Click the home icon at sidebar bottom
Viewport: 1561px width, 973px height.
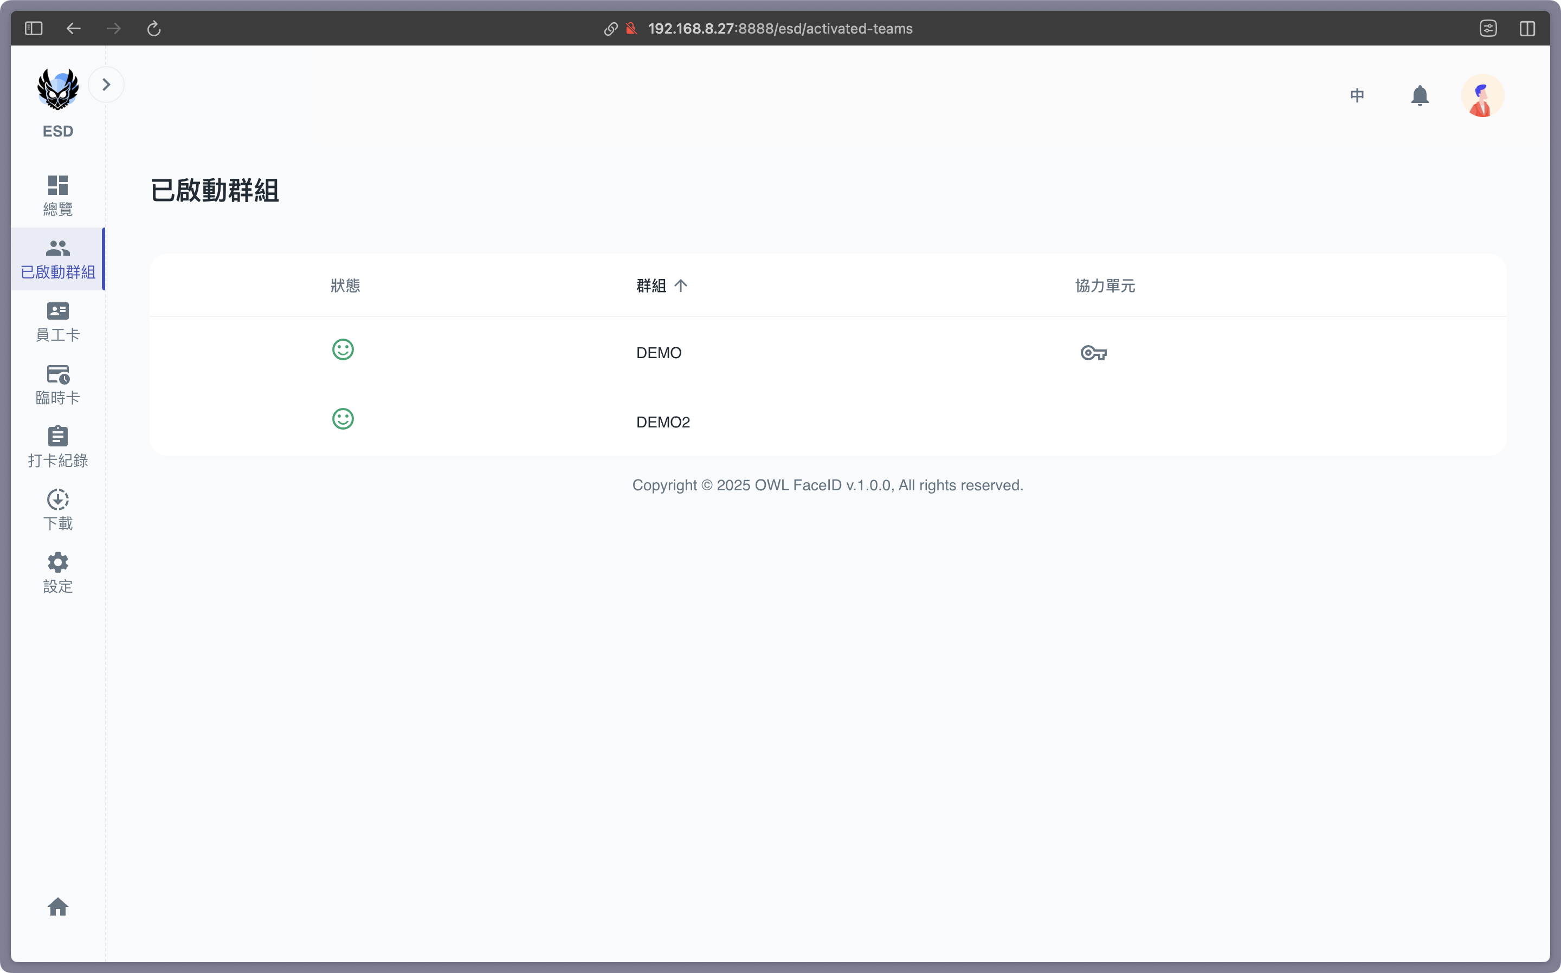pos(58,907)
